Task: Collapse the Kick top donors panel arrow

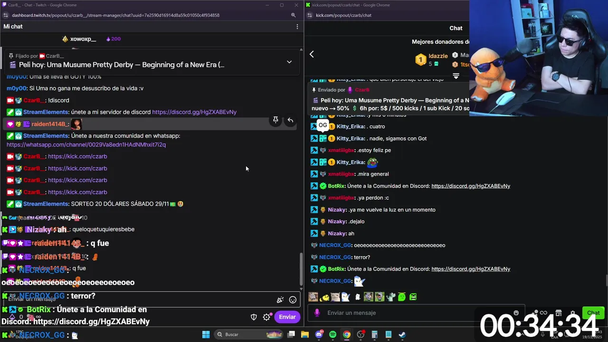Action: click(x=456, y=76)
